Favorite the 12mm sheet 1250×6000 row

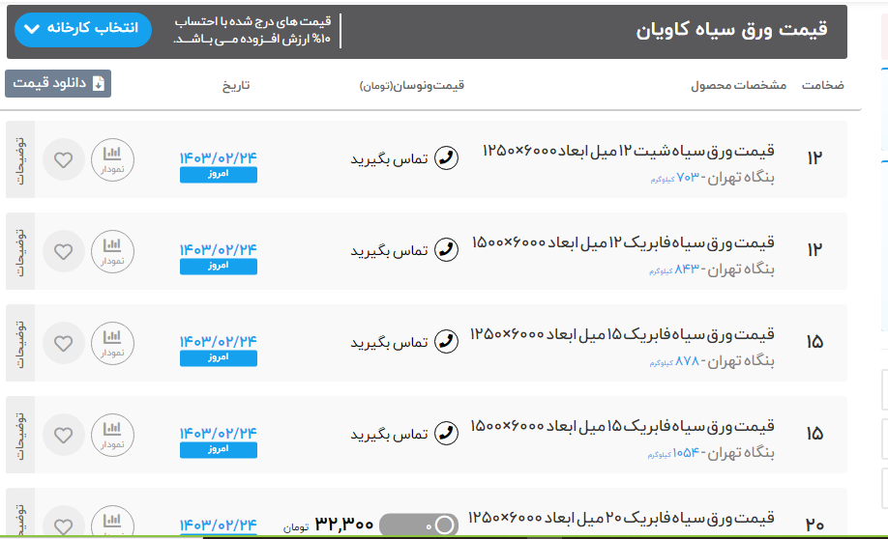pyautogui.click(x=64, y=159)
